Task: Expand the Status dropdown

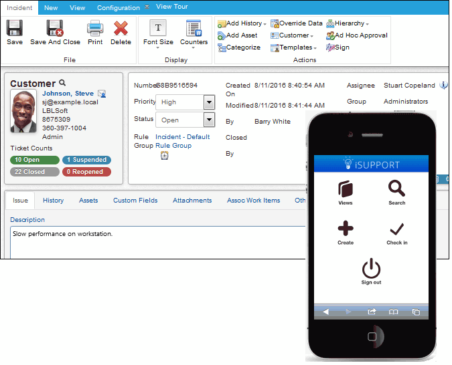Action: coord(210,120)
